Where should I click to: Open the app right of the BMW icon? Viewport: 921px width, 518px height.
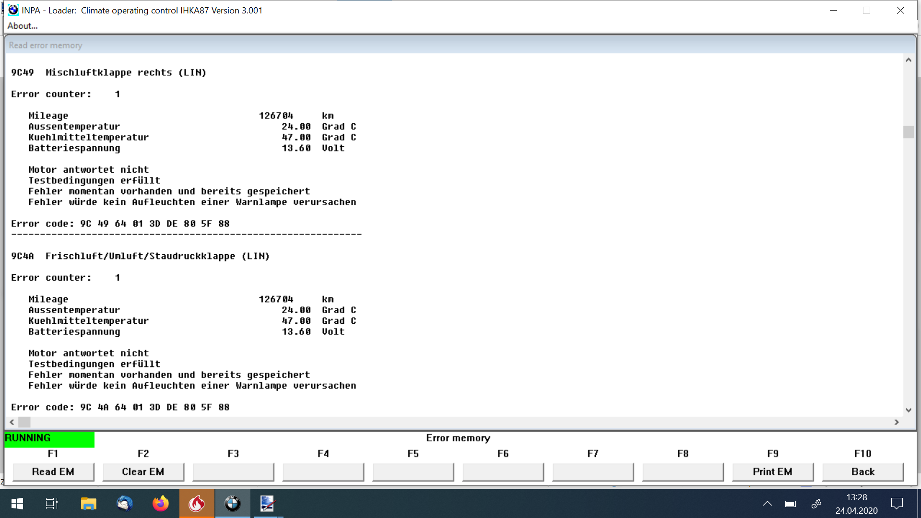pos(267,504)
